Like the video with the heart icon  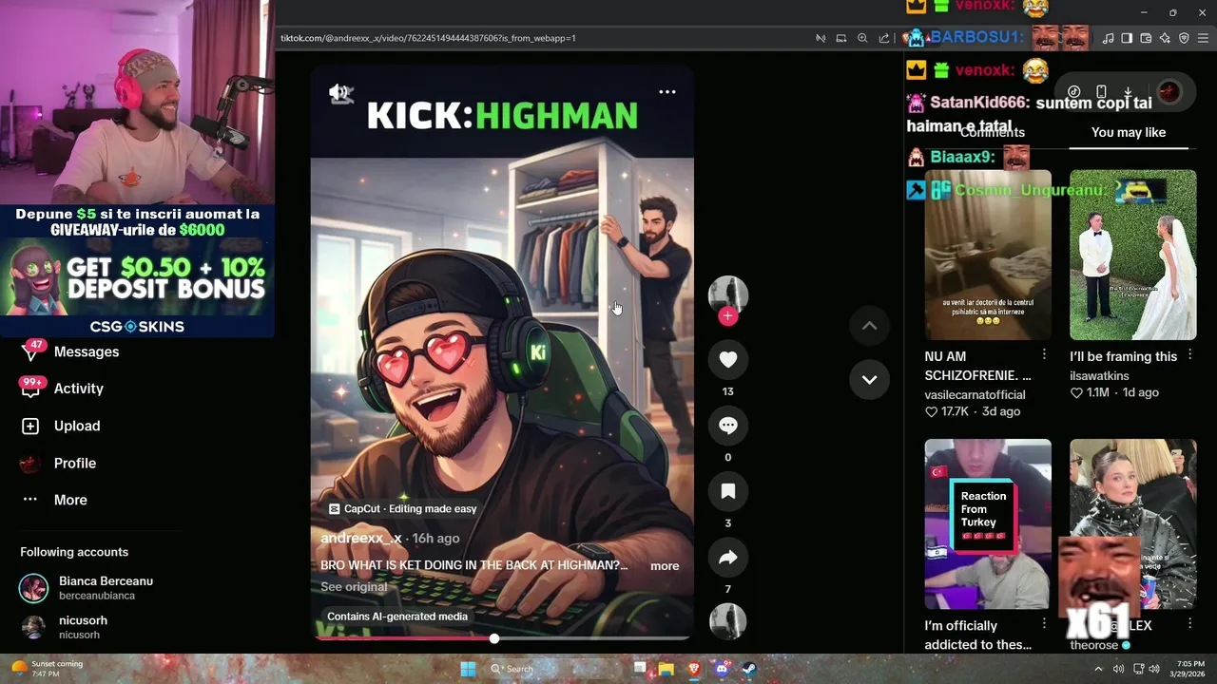click(728, 359)
